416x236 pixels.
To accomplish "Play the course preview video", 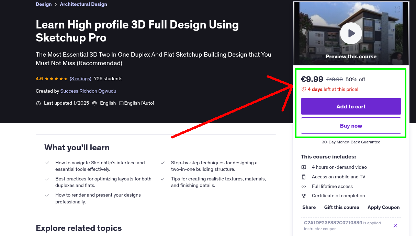I will [x=351, y=33].
